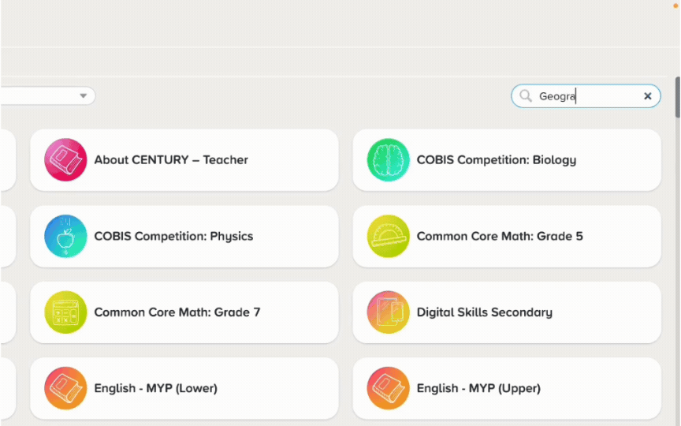This screenshot has height=426, width=681.
Task: Click the vertical scrollbar thumb
Action: [x=678, y=97]
